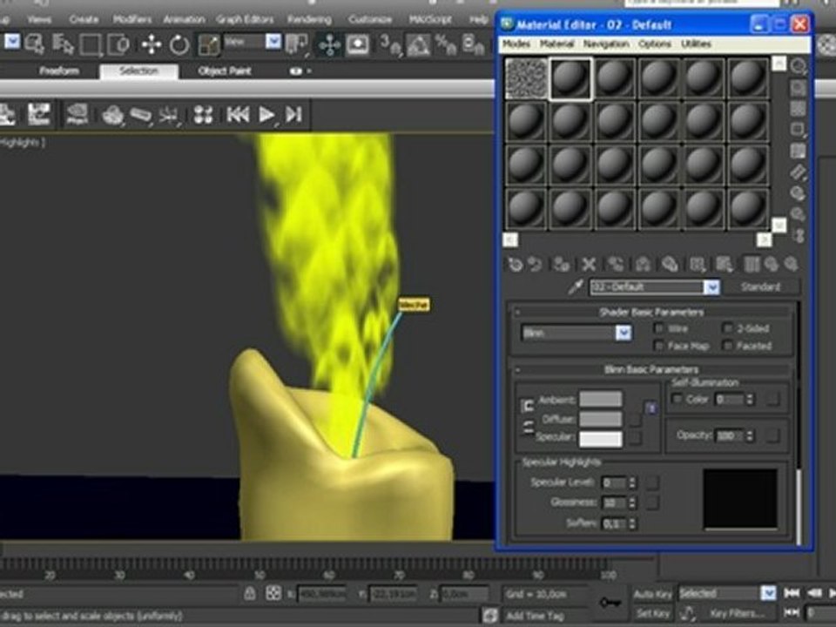
Task: Click the Diffuse color swatch
Action: 600,419
